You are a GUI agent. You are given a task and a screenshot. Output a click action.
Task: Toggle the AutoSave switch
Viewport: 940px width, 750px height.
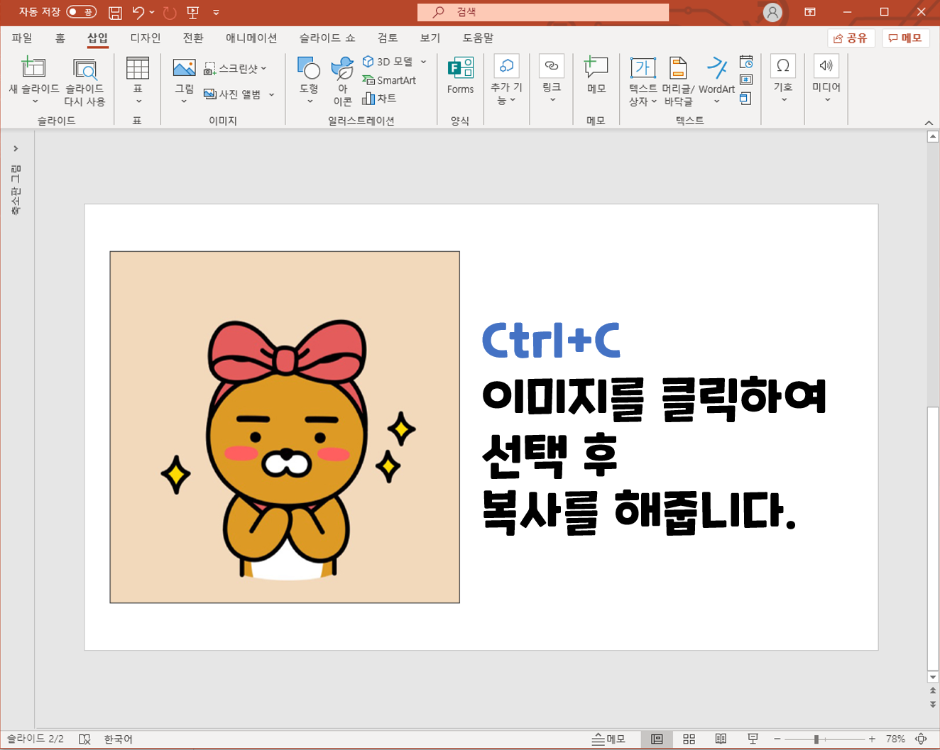pos(81,12)
